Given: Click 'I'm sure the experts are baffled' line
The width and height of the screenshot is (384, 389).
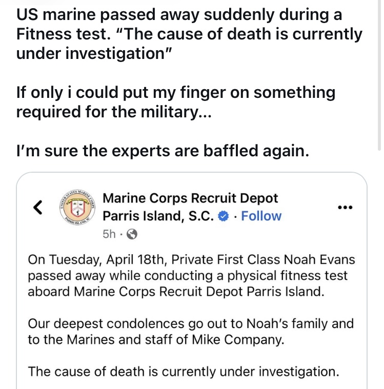Looking at the screenshot, I should (163, 151).
